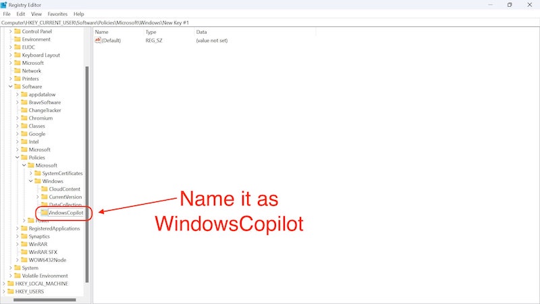Click the registry path address bar

tap(269, 23)
